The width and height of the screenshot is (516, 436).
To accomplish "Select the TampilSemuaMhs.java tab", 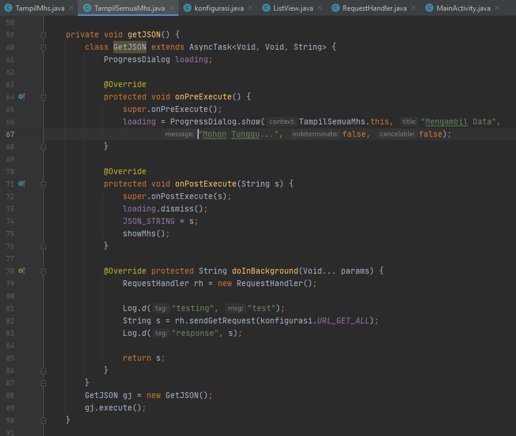I will (x=129, y=8).
